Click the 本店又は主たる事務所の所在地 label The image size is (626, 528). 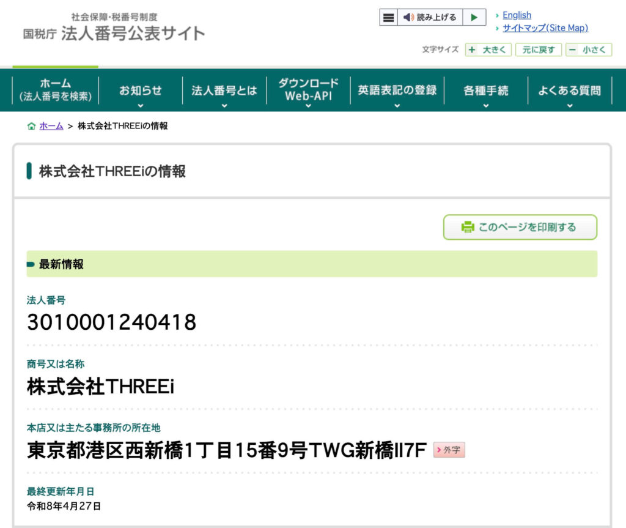click(94, 428)
